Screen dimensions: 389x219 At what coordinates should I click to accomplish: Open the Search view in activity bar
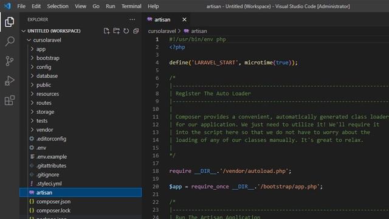(x=10, y=41)
